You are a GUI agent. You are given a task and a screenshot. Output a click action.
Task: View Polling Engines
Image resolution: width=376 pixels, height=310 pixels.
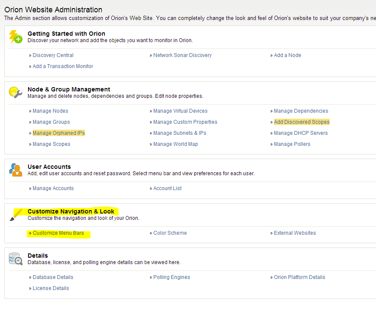172,277
